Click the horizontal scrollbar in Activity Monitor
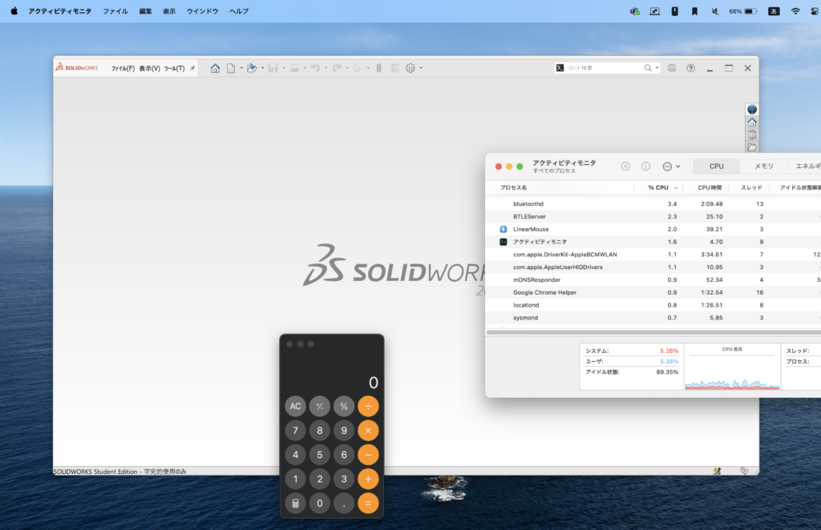Viewport: 821px width, 530px height. (653, 332)
